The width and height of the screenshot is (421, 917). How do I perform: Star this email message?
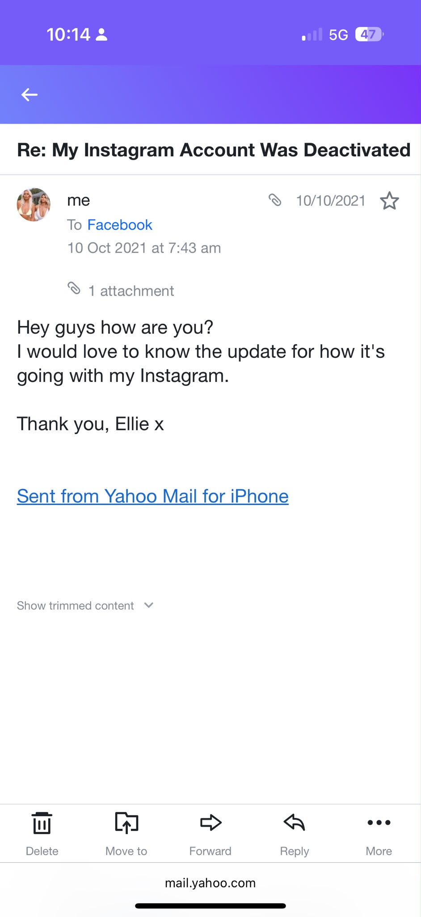pyautogui.click(x=389, y=201)
